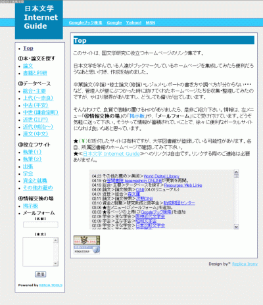Click the message textarea scroll-up arrow
The width and height of the screenshot is (263, 305).
(56, 241)
